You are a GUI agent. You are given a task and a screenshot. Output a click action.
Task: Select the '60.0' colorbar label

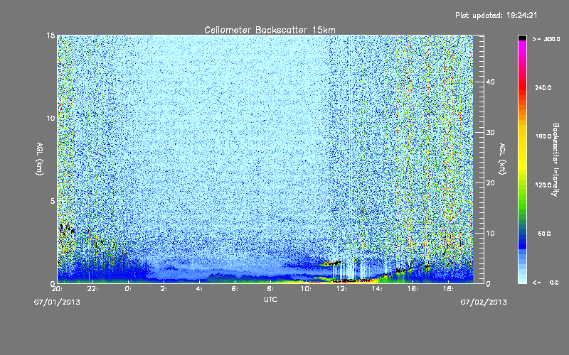pos(544,234)
